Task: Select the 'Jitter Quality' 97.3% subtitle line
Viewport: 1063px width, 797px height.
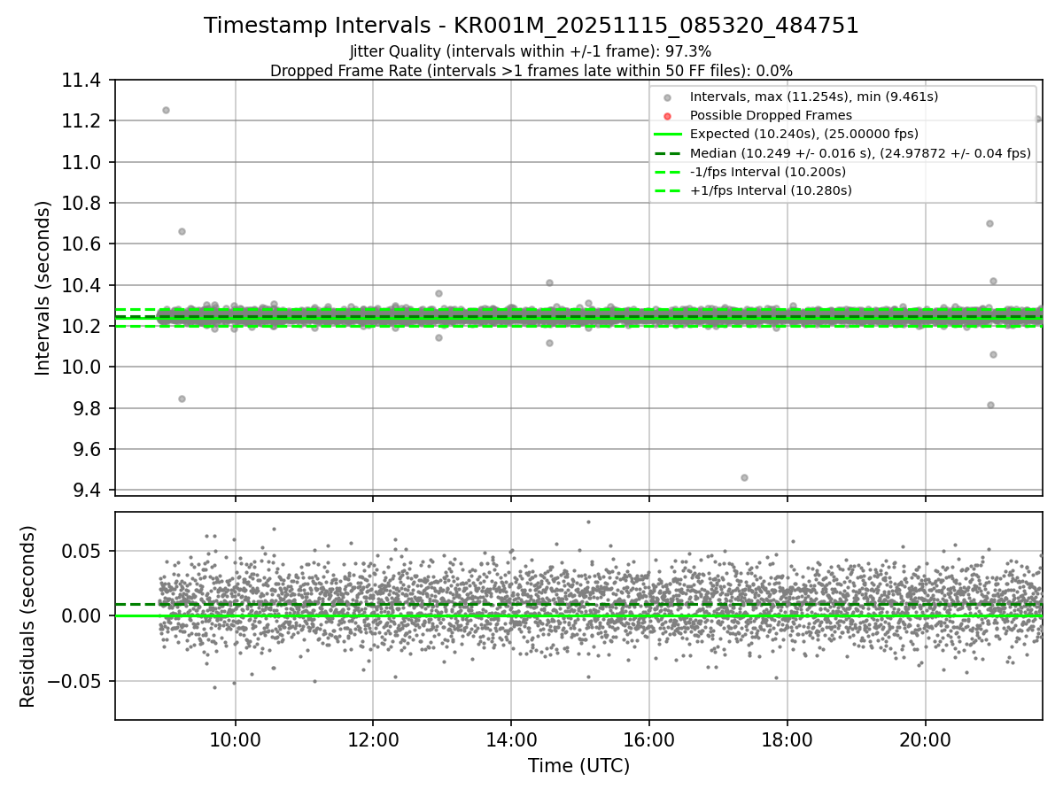Action: click(531, 51)
